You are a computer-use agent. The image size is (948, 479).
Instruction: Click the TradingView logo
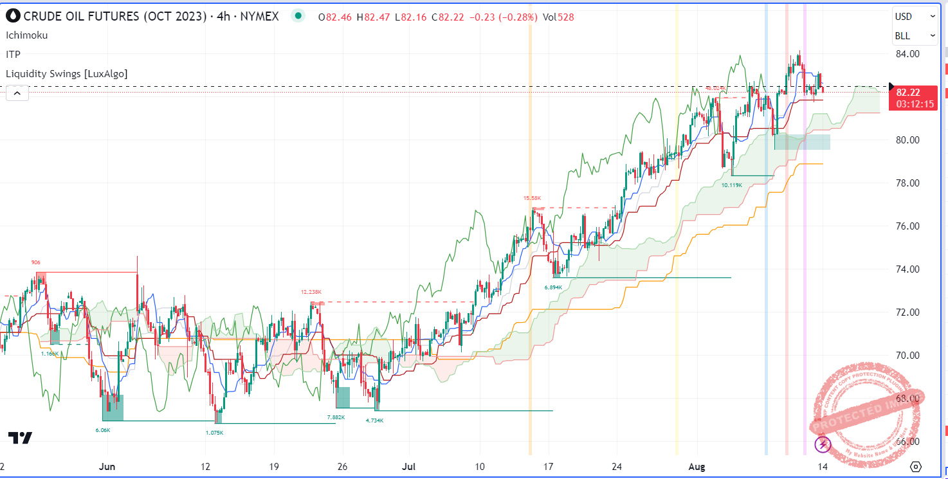(21, 438)
